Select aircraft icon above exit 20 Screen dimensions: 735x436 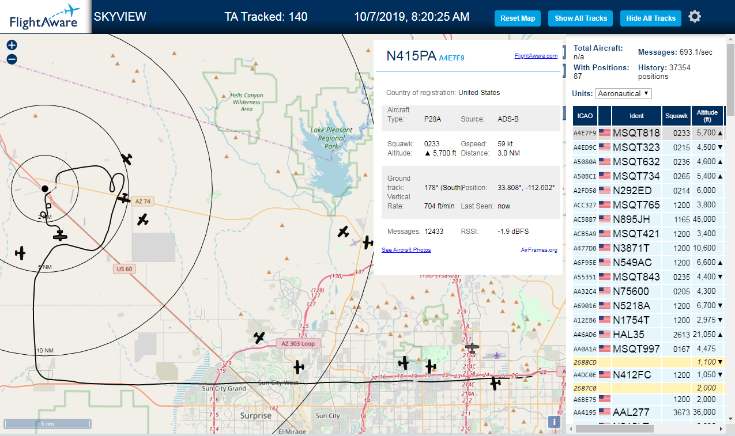pos(431,366)
